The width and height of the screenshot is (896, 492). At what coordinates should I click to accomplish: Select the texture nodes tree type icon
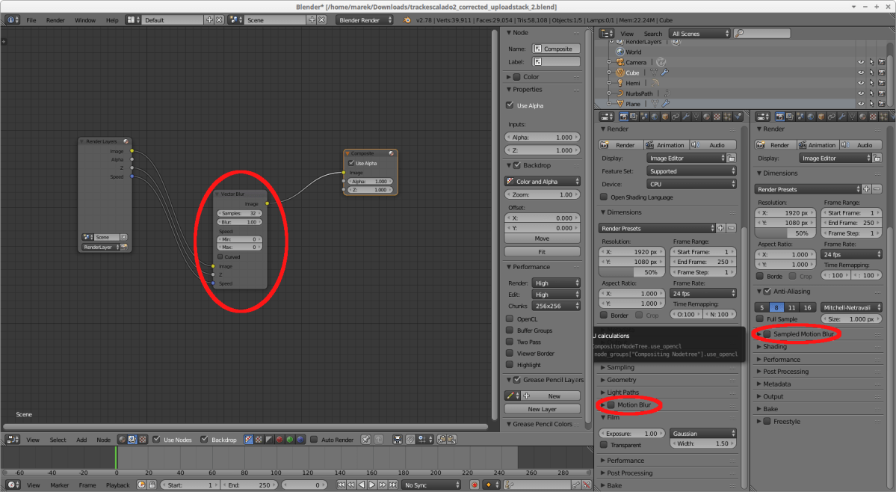pyautogui.click(x=142, y=440)
